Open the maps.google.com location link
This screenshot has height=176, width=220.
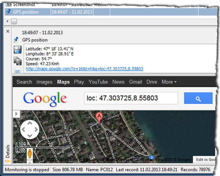pos(84,69)
